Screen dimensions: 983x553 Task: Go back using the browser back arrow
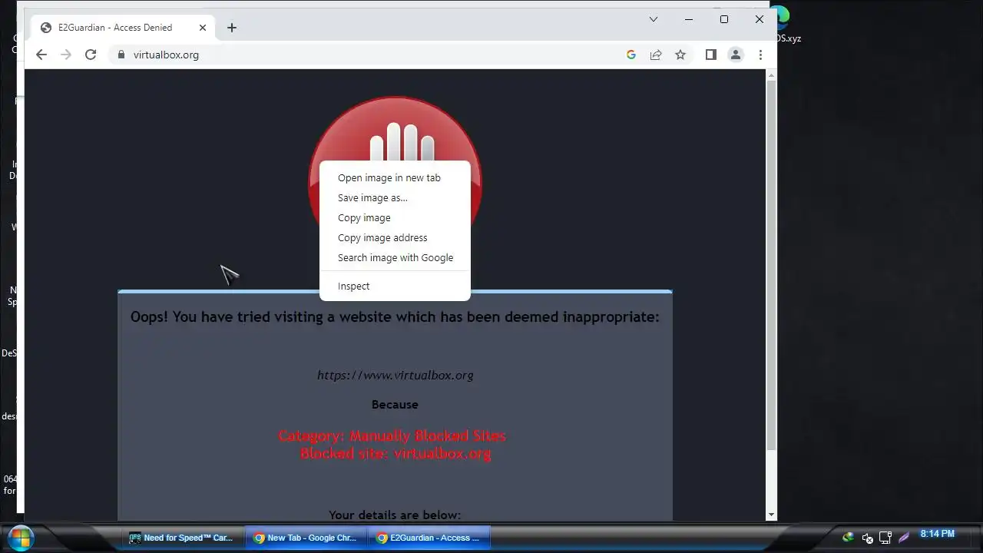41,55
